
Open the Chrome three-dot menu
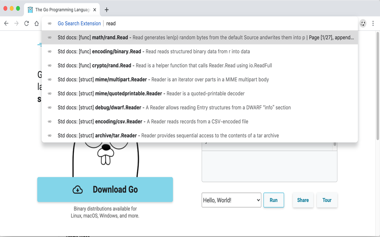pyautogui.click(x=373, y=23)
